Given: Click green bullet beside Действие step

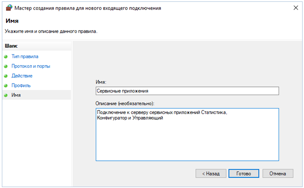Looking at the screenshot, I should (6, 76).
